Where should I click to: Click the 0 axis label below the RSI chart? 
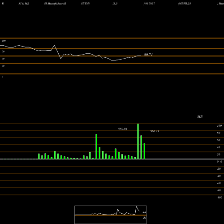[2, 77]
